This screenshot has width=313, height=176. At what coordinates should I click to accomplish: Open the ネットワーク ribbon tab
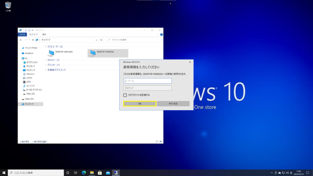tap(33, 34)
